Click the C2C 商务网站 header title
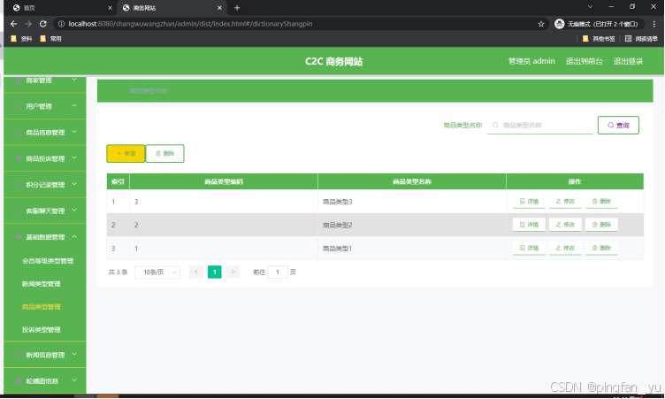The width and height of the screenshot is (665, 399). pyautogui.click(x=333, y=62)
